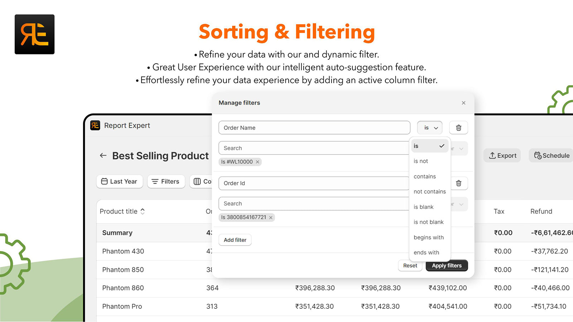The height and width of the screenshot is (322, 573).
Task: Click the trash icon for Order Id filter
Action: (458, 183)
